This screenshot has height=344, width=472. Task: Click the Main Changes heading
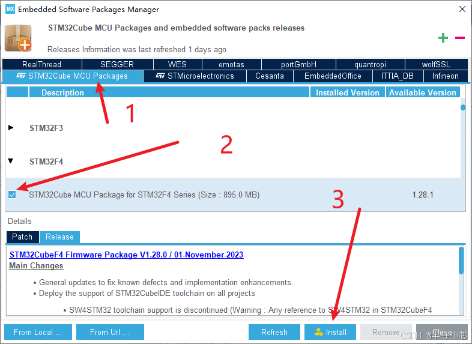pyautogui.click(x=36, y=265)
